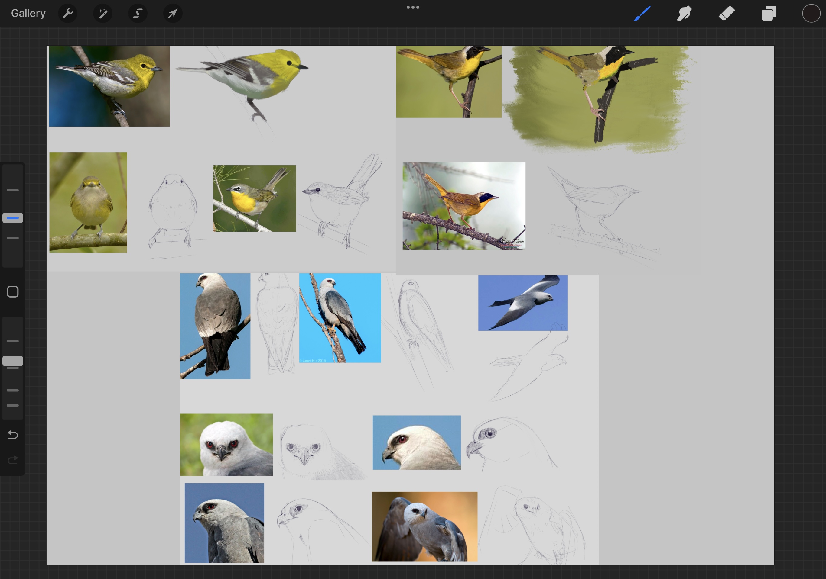
Task: Select the Smudge tool
Action: [684, 14]
